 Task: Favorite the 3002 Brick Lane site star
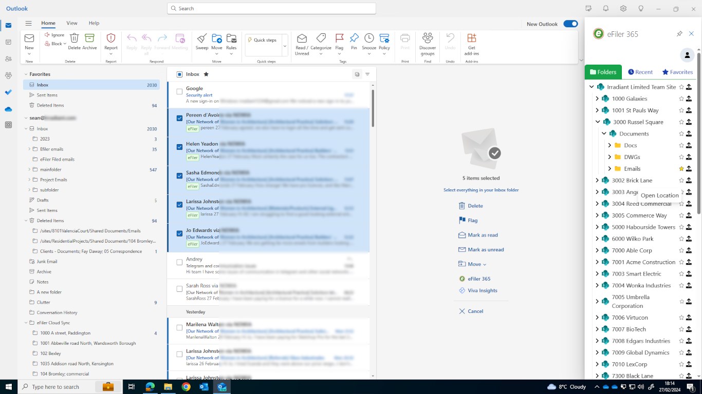[681, 181]
